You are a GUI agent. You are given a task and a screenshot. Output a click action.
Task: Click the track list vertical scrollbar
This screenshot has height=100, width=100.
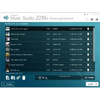coord(94,44)
